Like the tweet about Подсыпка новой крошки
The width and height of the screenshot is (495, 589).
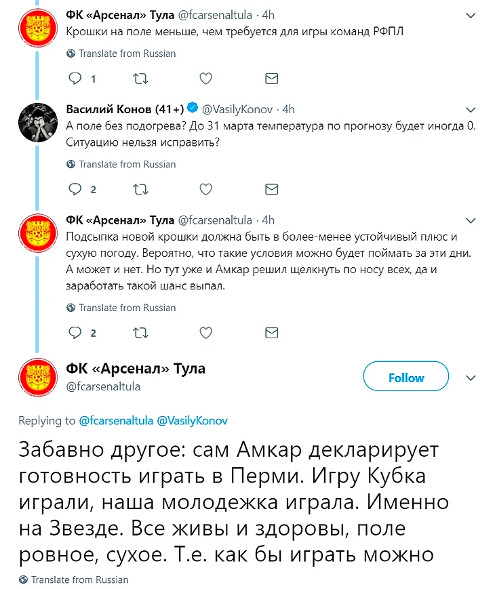207,333
